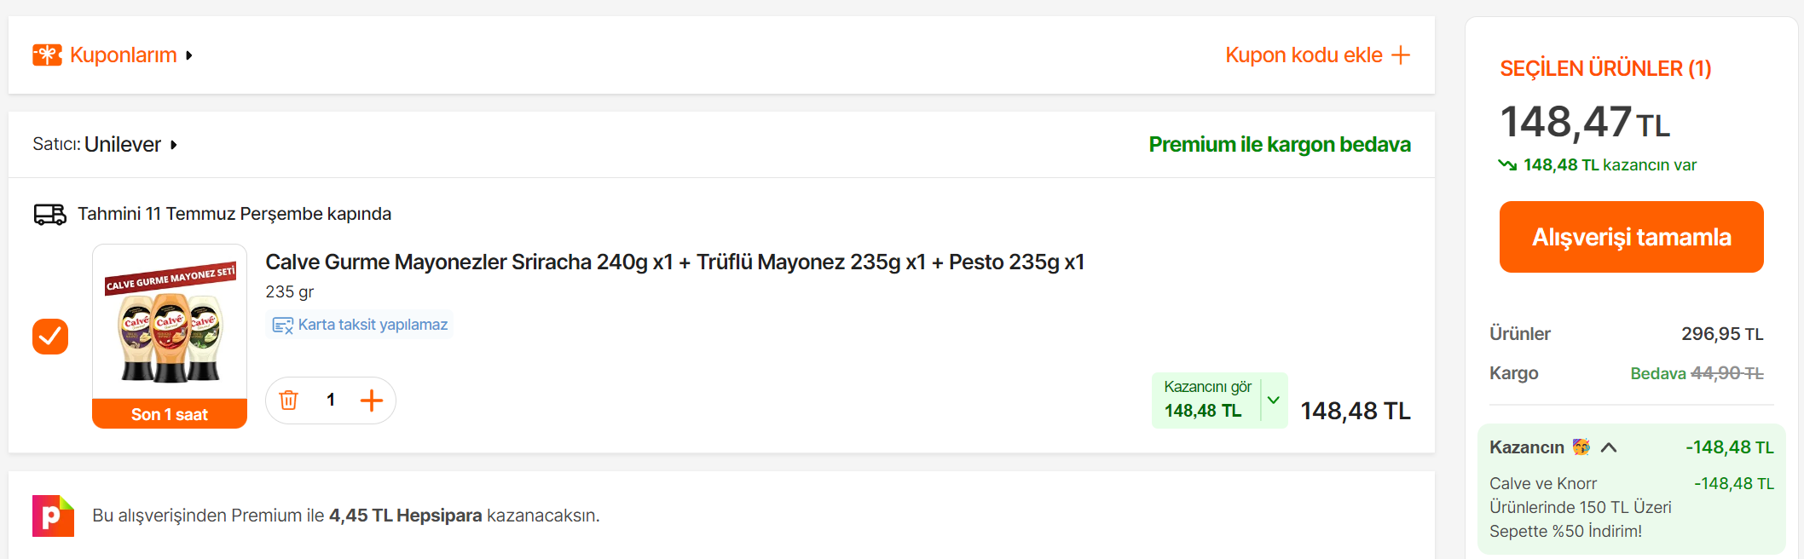The height and width of the screenshot is (559, 1804).
Task: Uncheck the Calve Gurme product checkbox
Action: pyautogui.click(x=50, y=337)
